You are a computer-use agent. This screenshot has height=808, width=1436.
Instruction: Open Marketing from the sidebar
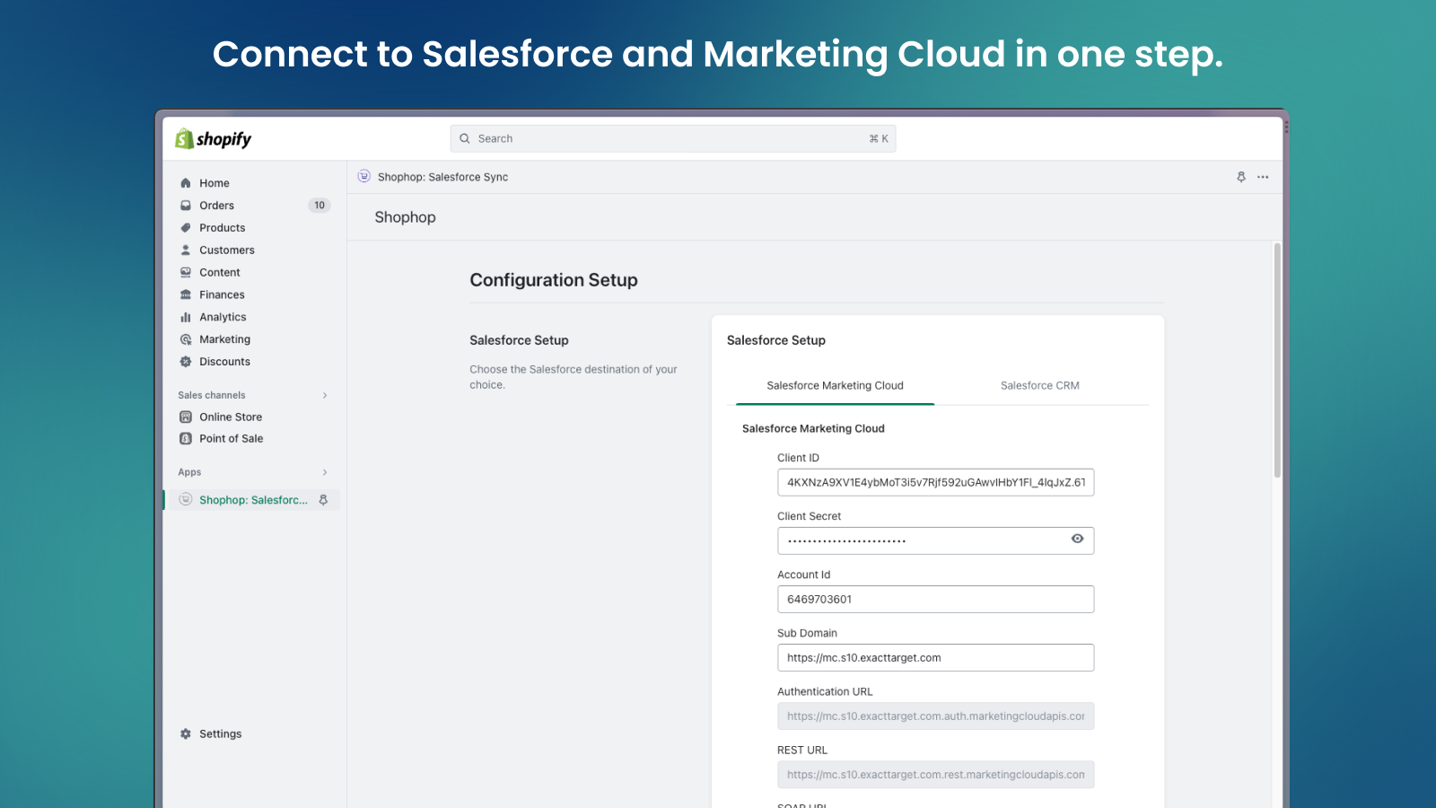pos(186,338)
